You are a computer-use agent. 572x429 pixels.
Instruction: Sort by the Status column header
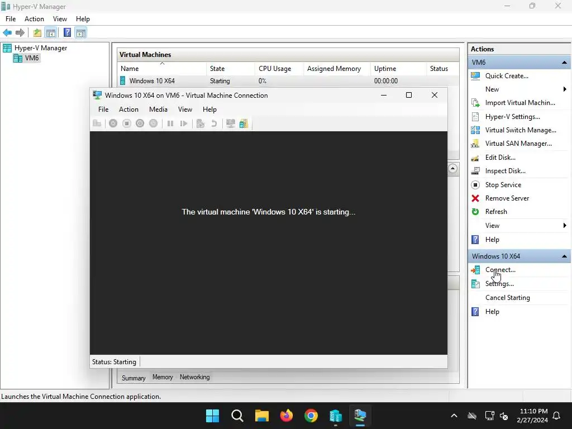point(442,69)
